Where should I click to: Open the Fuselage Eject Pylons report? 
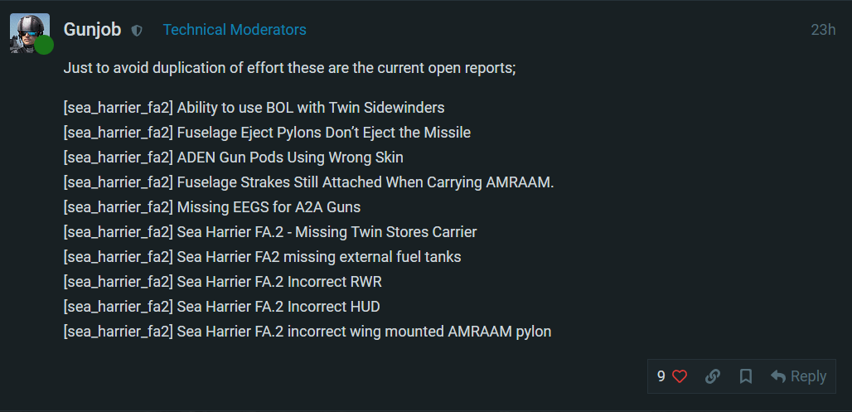click(x=267, y=133)
